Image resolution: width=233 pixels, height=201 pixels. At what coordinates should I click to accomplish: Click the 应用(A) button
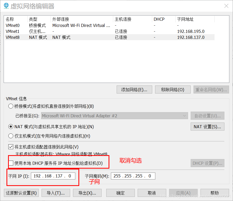pos(183,193)
